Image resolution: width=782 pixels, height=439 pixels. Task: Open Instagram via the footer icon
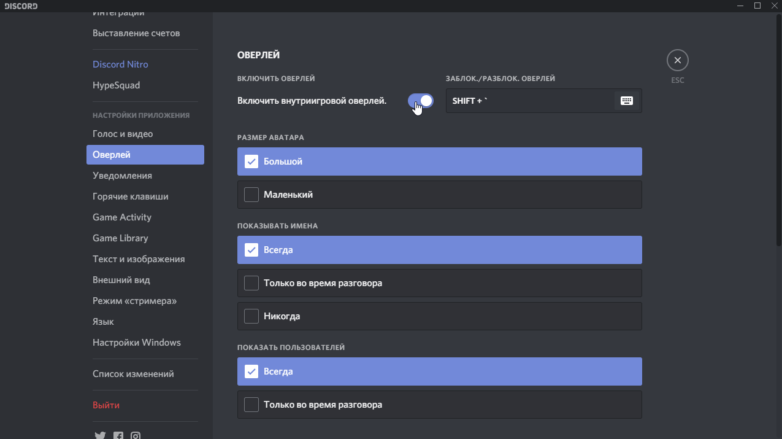pyautogui.click(x=136, y=435)
